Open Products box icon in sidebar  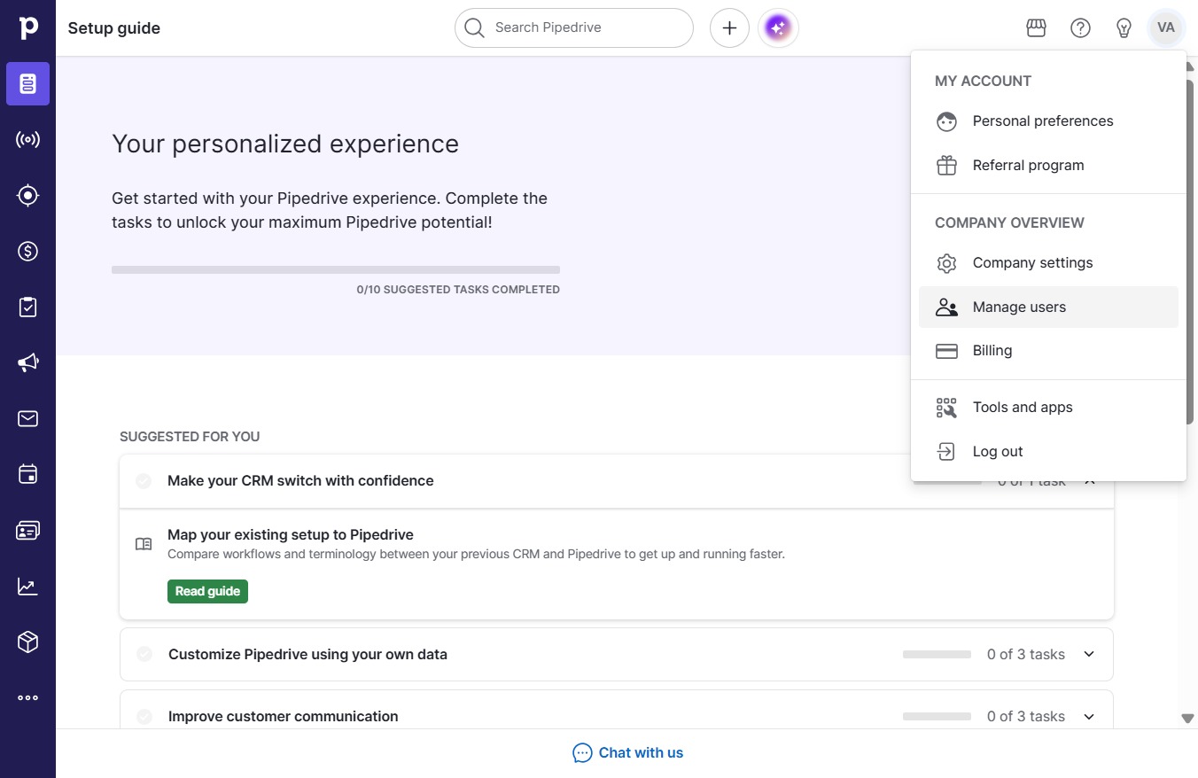27,642
